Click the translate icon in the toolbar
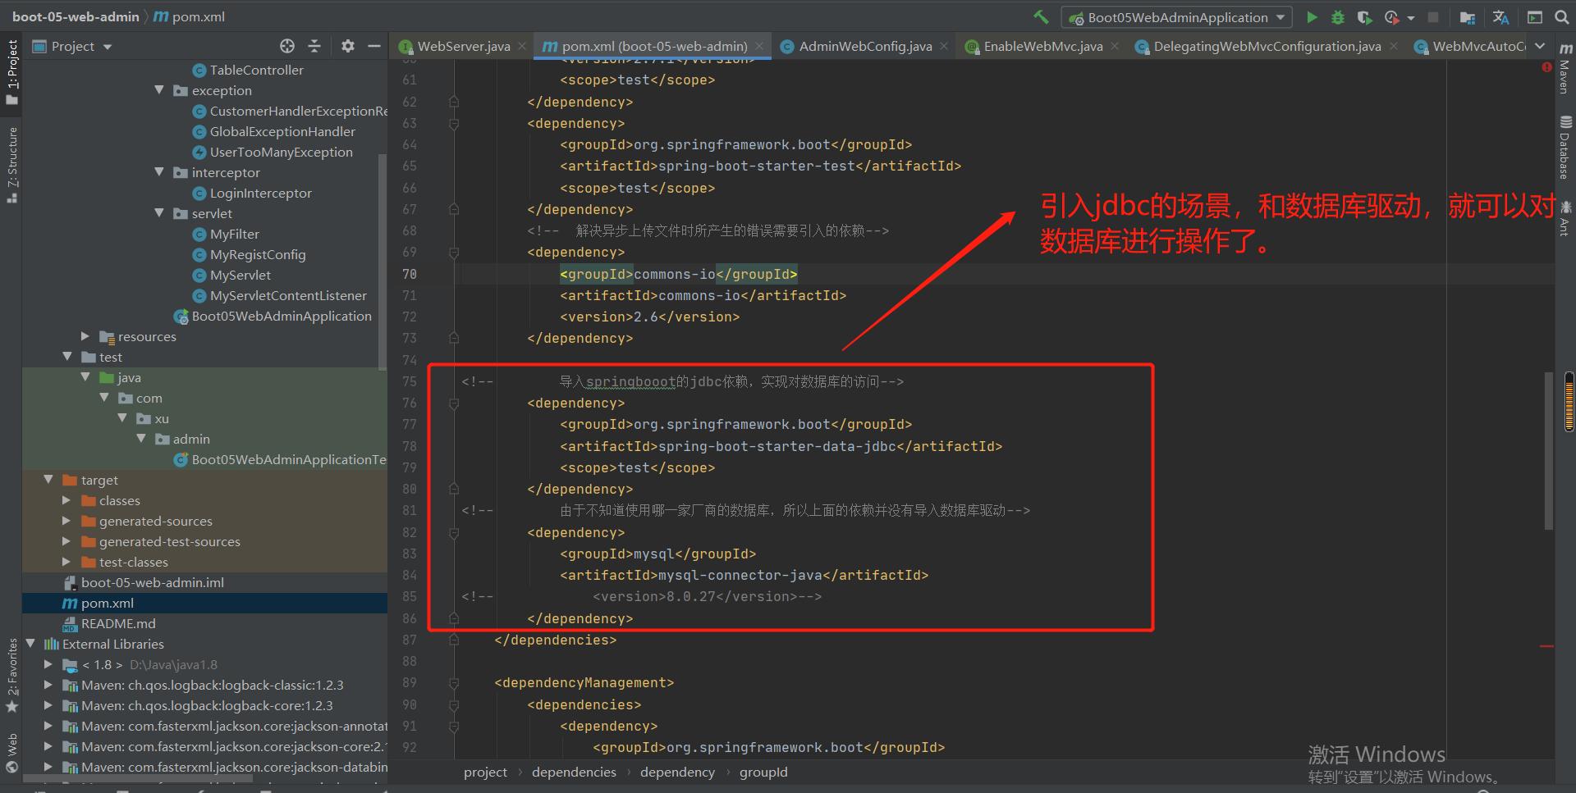This screenshot has height=793, width=1576. click(1500, 16)
